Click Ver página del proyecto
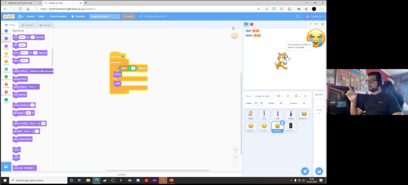Viewport: 408px width, 185px height. [154, 17]
